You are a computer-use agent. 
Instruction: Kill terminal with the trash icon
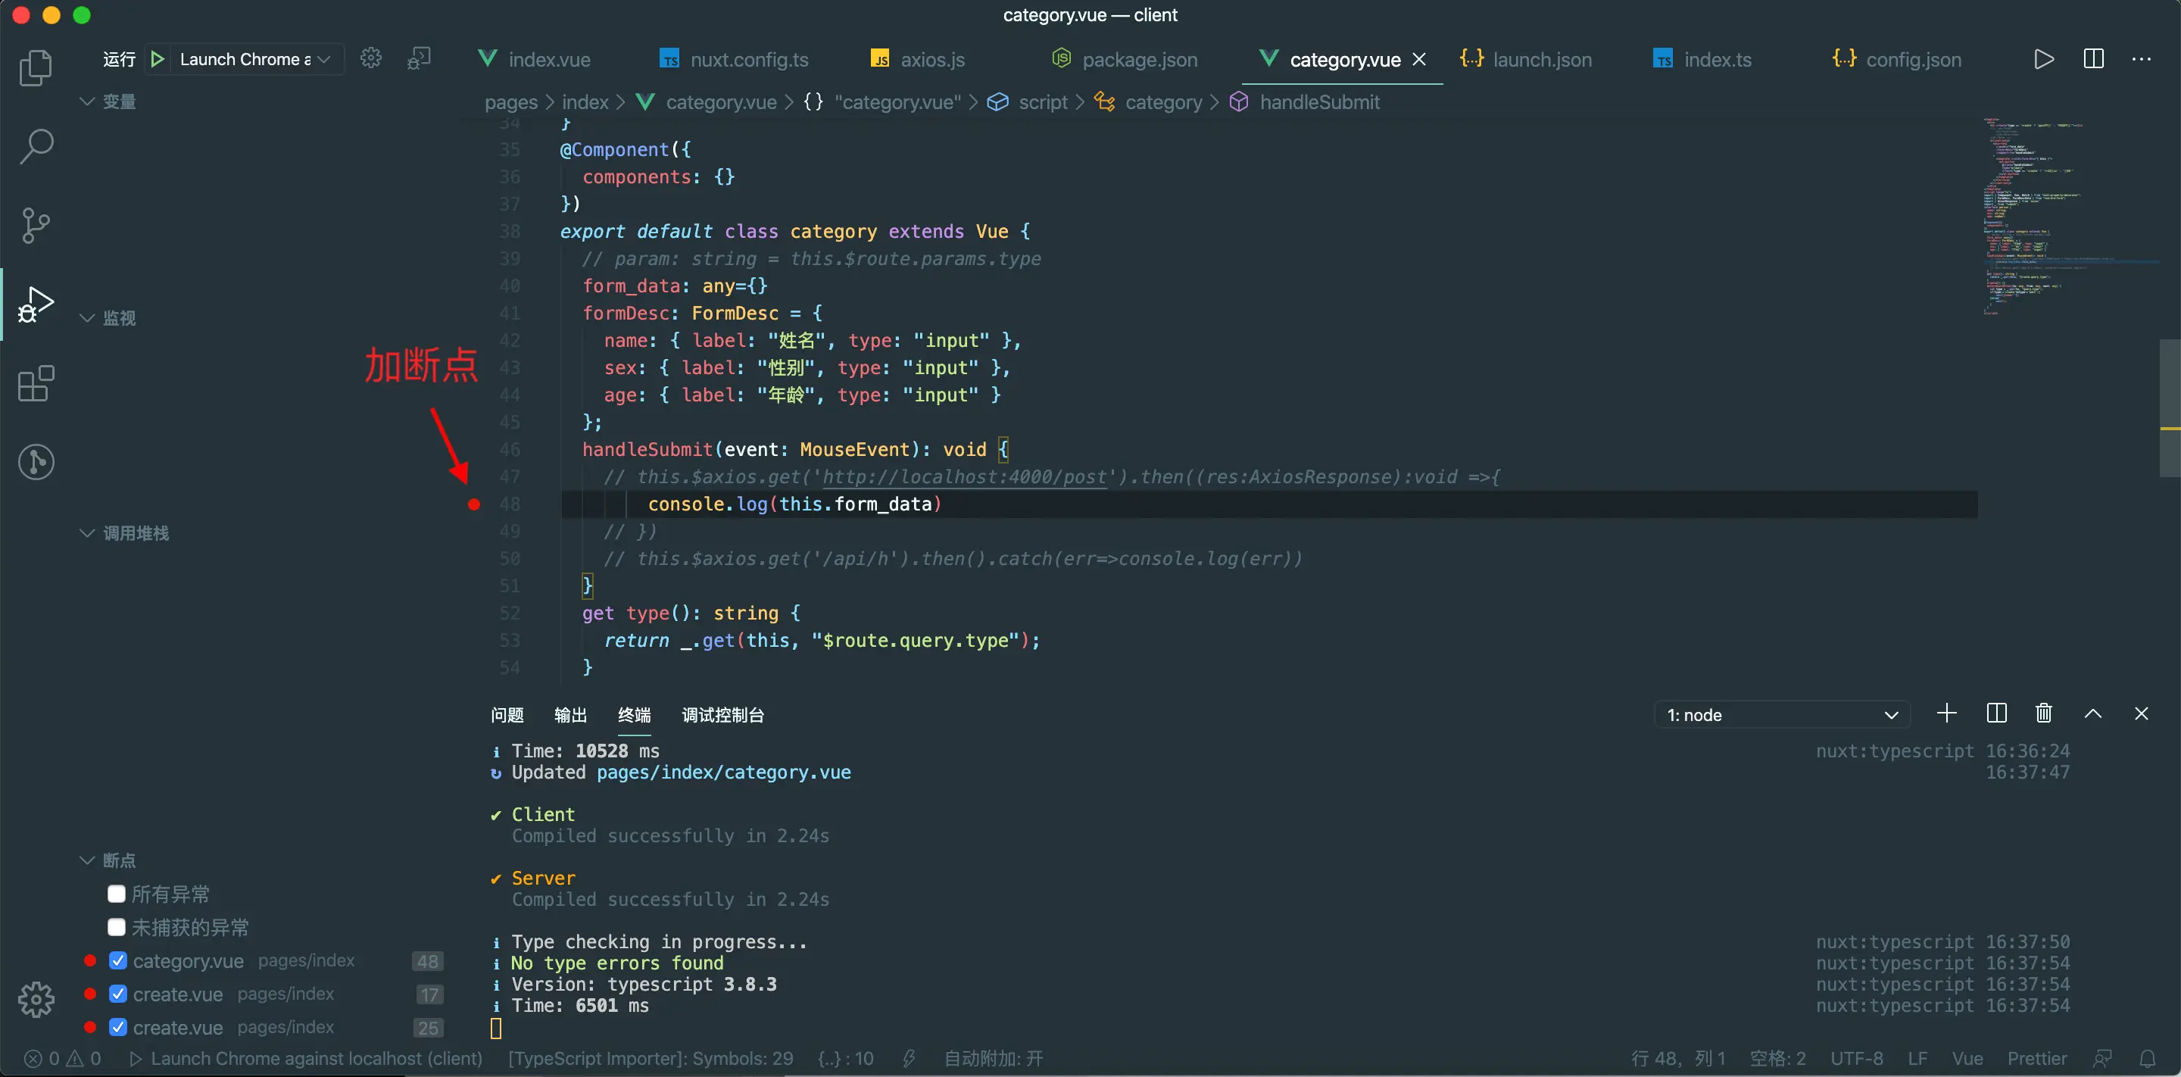(x=2044, y=713)
